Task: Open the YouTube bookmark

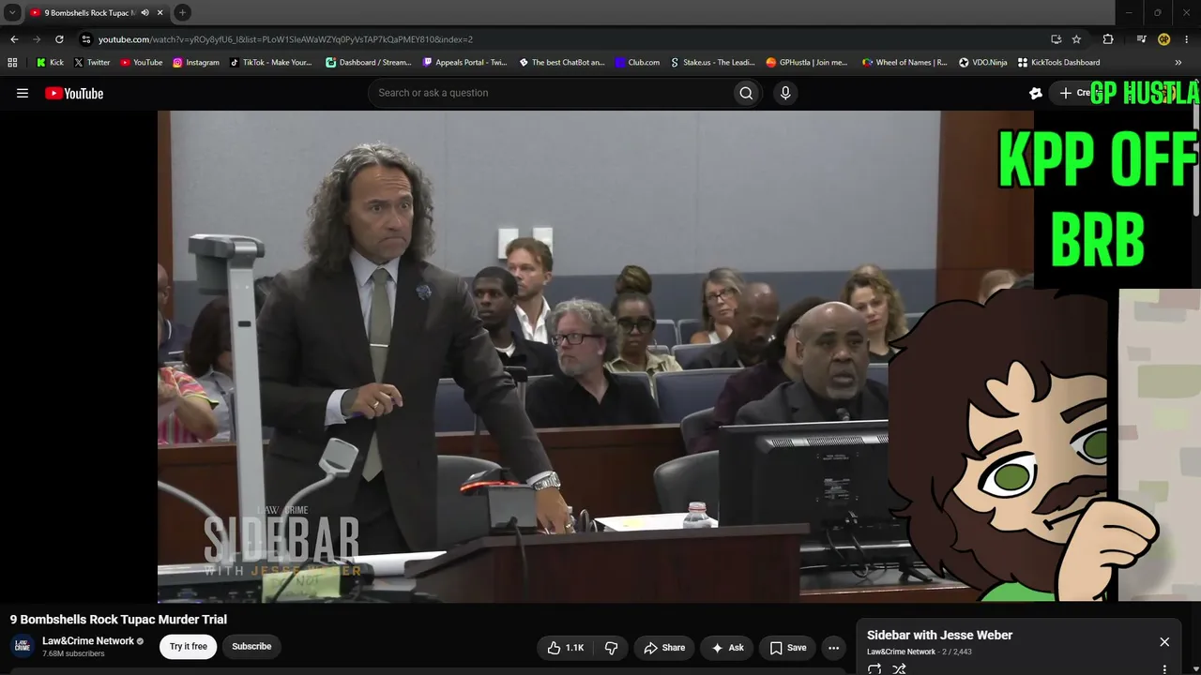Action: click(x=141, y=63)
